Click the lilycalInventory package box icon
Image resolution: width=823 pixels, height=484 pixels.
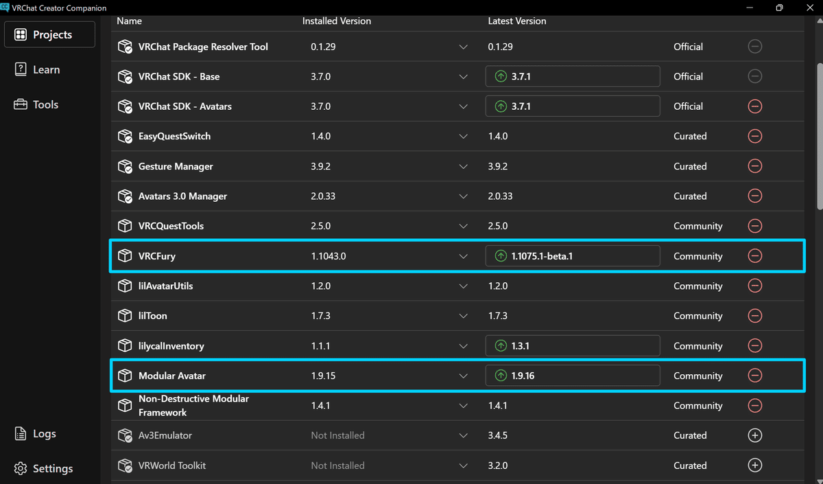click(125, 345)
